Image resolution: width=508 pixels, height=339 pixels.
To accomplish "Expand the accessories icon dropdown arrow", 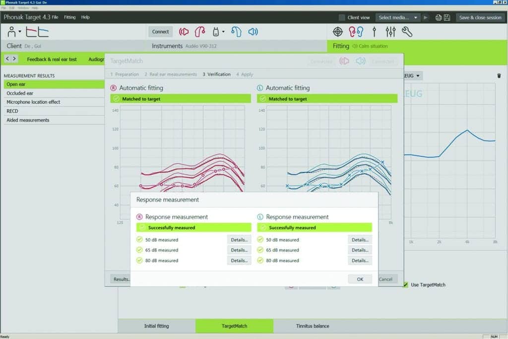I will pyautogui.click(x=223, y=32).
